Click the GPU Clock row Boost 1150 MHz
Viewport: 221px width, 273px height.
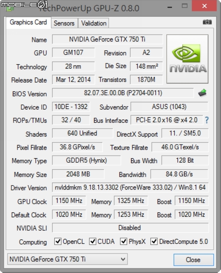(x=191, y=201)
